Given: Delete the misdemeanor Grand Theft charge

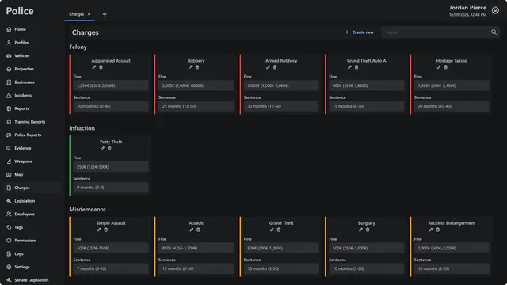Looking at the screenshot, I should 279,230.
